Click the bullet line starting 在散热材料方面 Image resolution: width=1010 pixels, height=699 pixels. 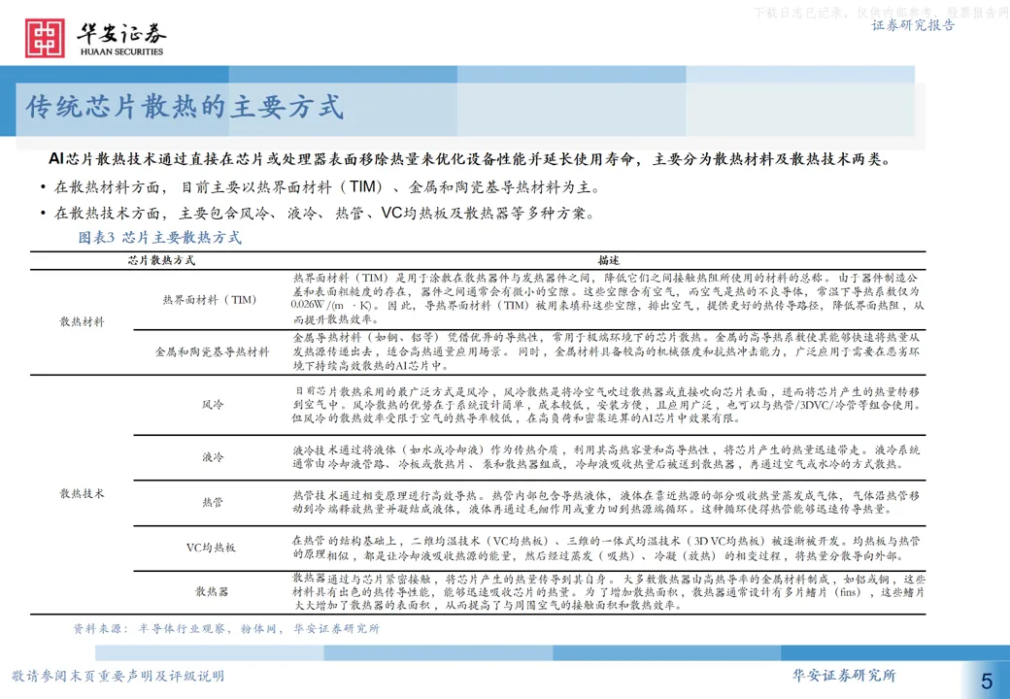pyautogui.click(x=320, y=187)
